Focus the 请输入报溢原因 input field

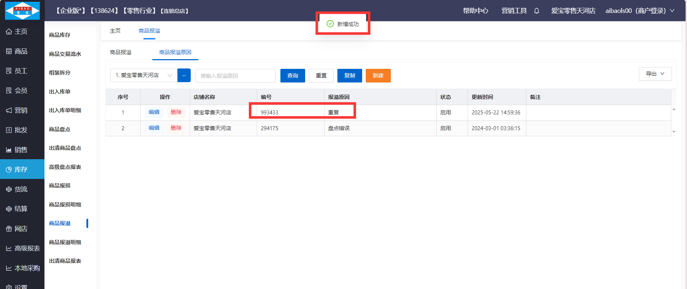(235, 76)
